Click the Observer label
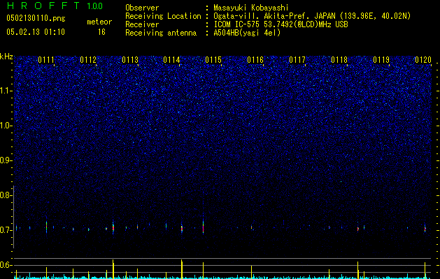The height and width of the screenshot is (279, 440). (142, 8)
